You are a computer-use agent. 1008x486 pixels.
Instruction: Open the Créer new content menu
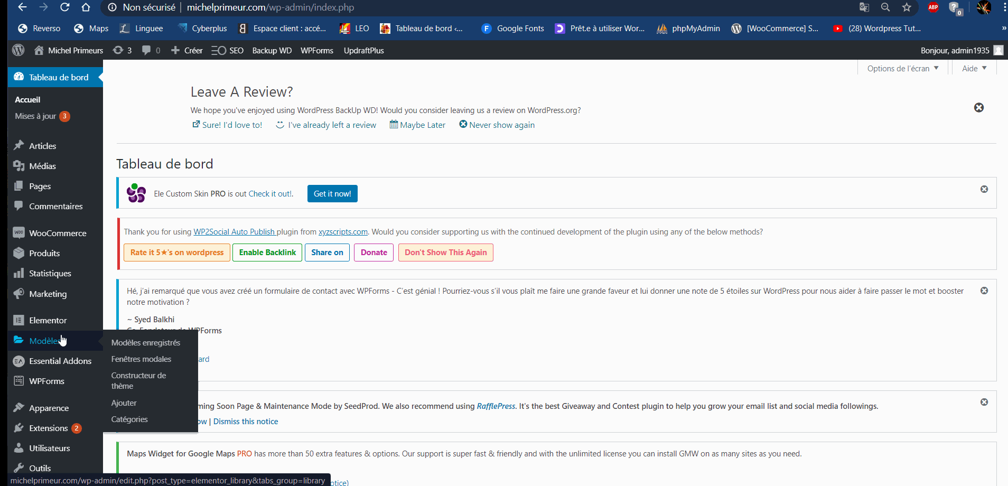(x=187, y=50)
